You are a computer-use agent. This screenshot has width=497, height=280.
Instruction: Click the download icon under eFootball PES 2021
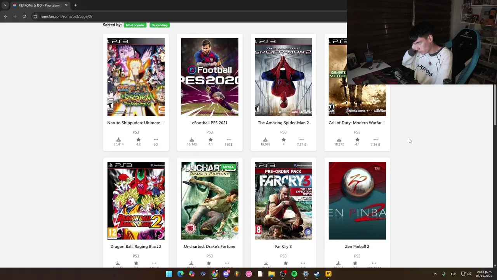[192, 140]
